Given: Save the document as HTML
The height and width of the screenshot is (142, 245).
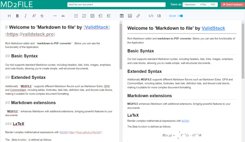Looking at the screenshot, I should pyautogui.click(x=203, y=5).
